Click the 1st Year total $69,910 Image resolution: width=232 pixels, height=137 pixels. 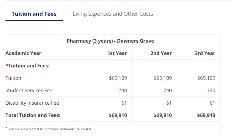click(118, 115)
